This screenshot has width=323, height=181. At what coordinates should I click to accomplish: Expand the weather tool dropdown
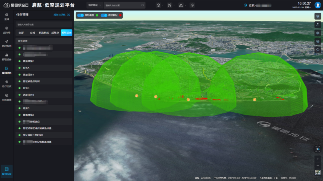click(x=182, y=5)
